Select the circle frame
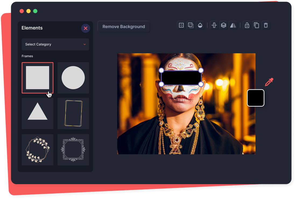 pos(73,78)
